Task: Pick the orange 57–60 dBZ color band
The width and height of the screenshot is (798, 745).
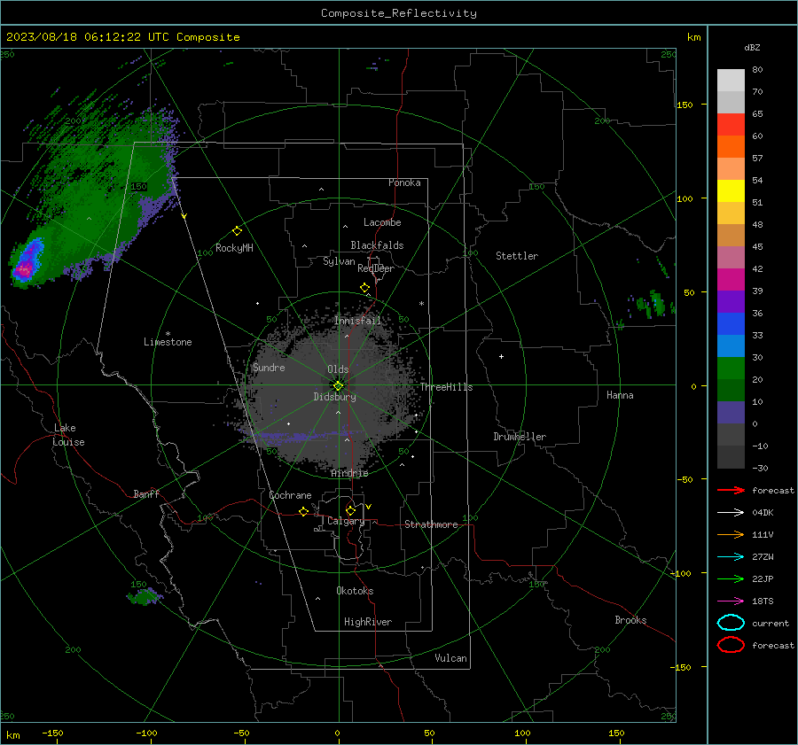Action: pyautogui.click(x=731, y=147)
